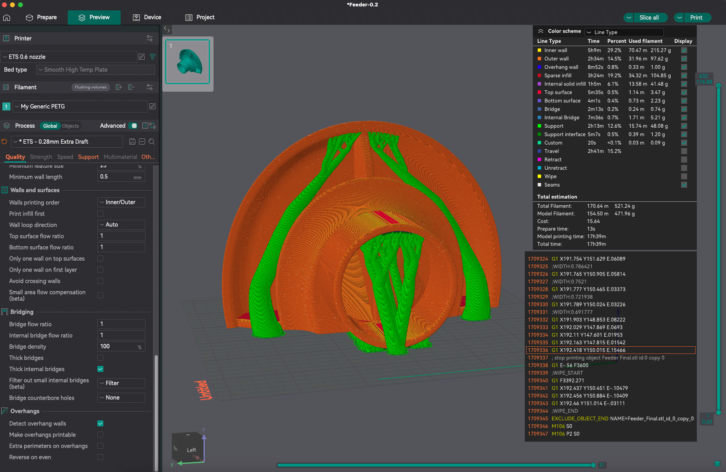The height and width of the screenshot is (472, 726).
Task: Collapse the left sidebar arrow
Action: (167, 29)
